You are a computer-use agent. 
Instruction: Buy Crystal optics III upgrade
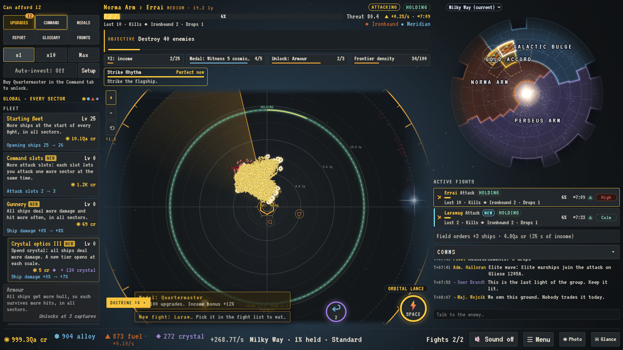click(x=54, y=260)
